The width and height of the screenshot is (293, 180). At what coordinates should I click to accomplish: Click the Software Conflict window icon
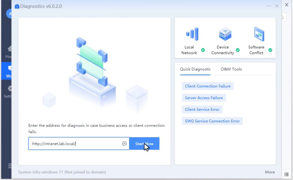click(259, 34)
